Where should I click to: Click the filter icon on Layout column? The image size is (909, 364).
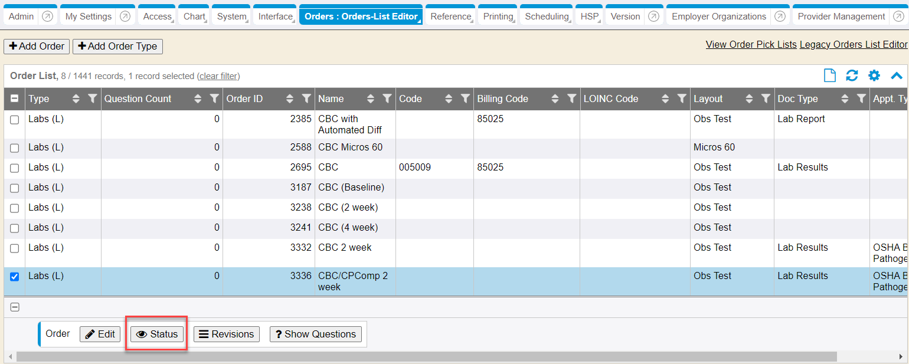point(766,99)
